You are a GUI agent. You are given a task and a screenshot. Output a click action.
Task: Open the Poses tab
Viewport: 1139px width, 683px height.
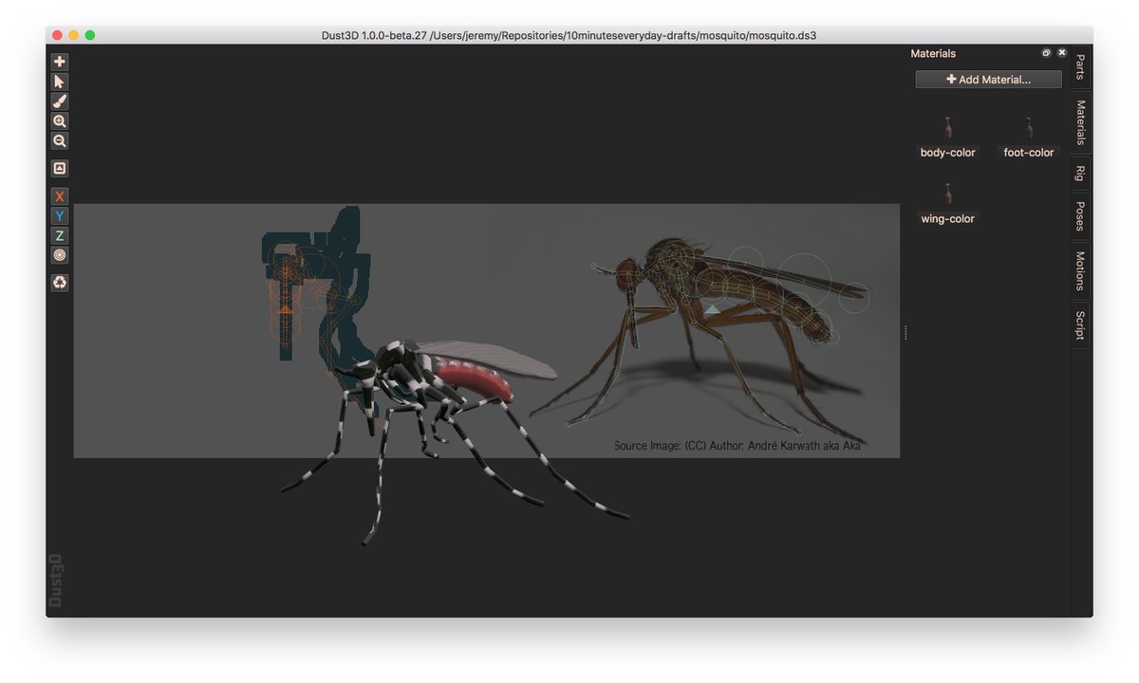[x=1080, y=216]
